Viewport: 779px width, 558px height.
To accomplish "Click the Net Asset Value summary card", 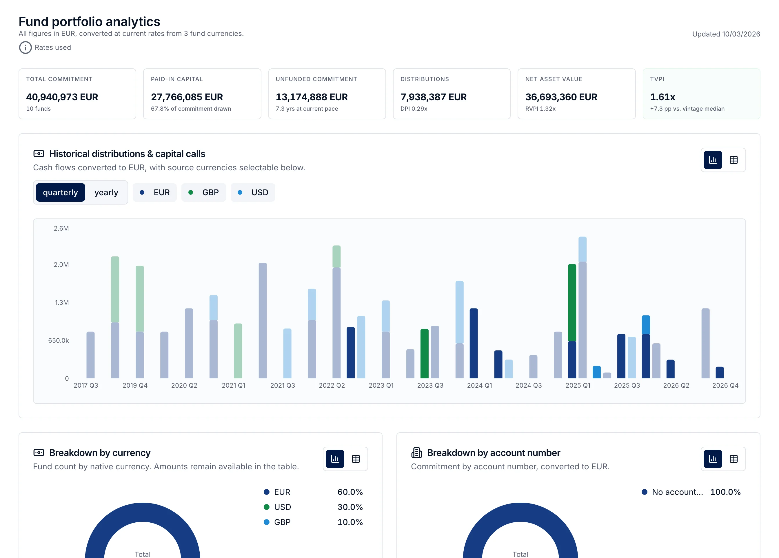I will point(576,94).
